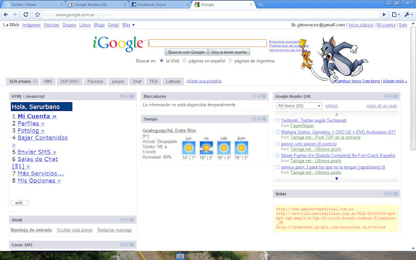The width and height of the screenshot is (416, 260).
Task: Minimize the HTML / Javascript gadget
Action: pos(127,96)
